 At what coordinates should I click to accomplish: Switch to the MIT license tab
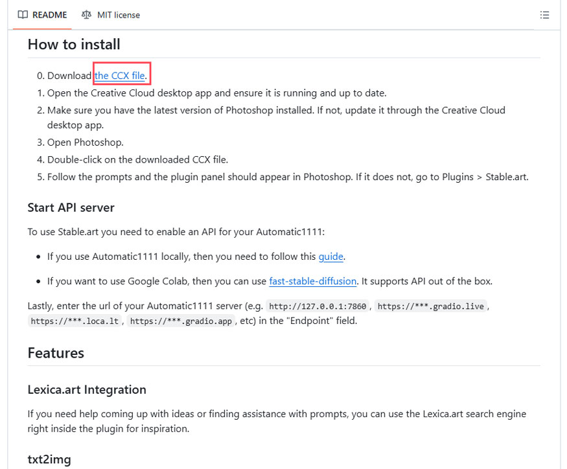tap(118, 15)
